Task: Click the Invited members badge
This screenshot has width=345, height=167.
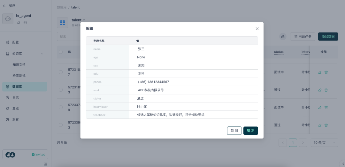Action: [x=39, y=155]
